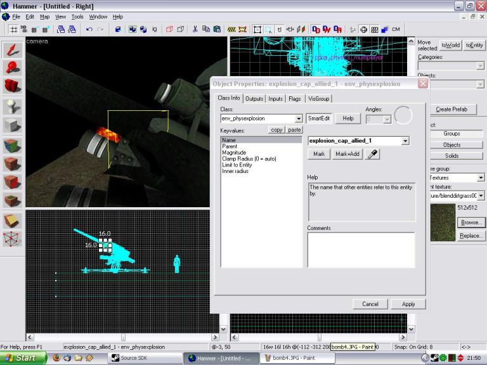Click the smaller grid toolbar icon
The width and height of the screenshot is (487, 365).
[34, 30]
